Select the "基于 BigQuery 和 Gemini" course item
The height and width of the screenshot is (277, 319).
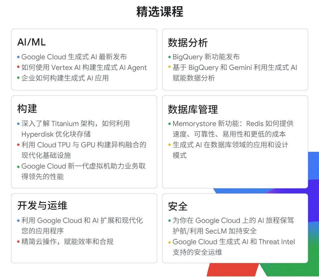pyautogui.click(x=235, y=73)
